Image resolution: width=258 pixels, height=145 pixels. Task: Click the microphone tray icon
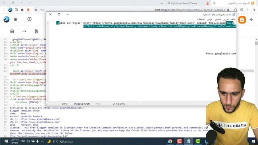37,141
